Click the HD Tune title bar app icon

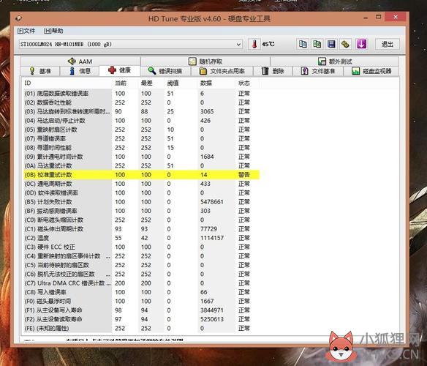(x=18, y=18)
